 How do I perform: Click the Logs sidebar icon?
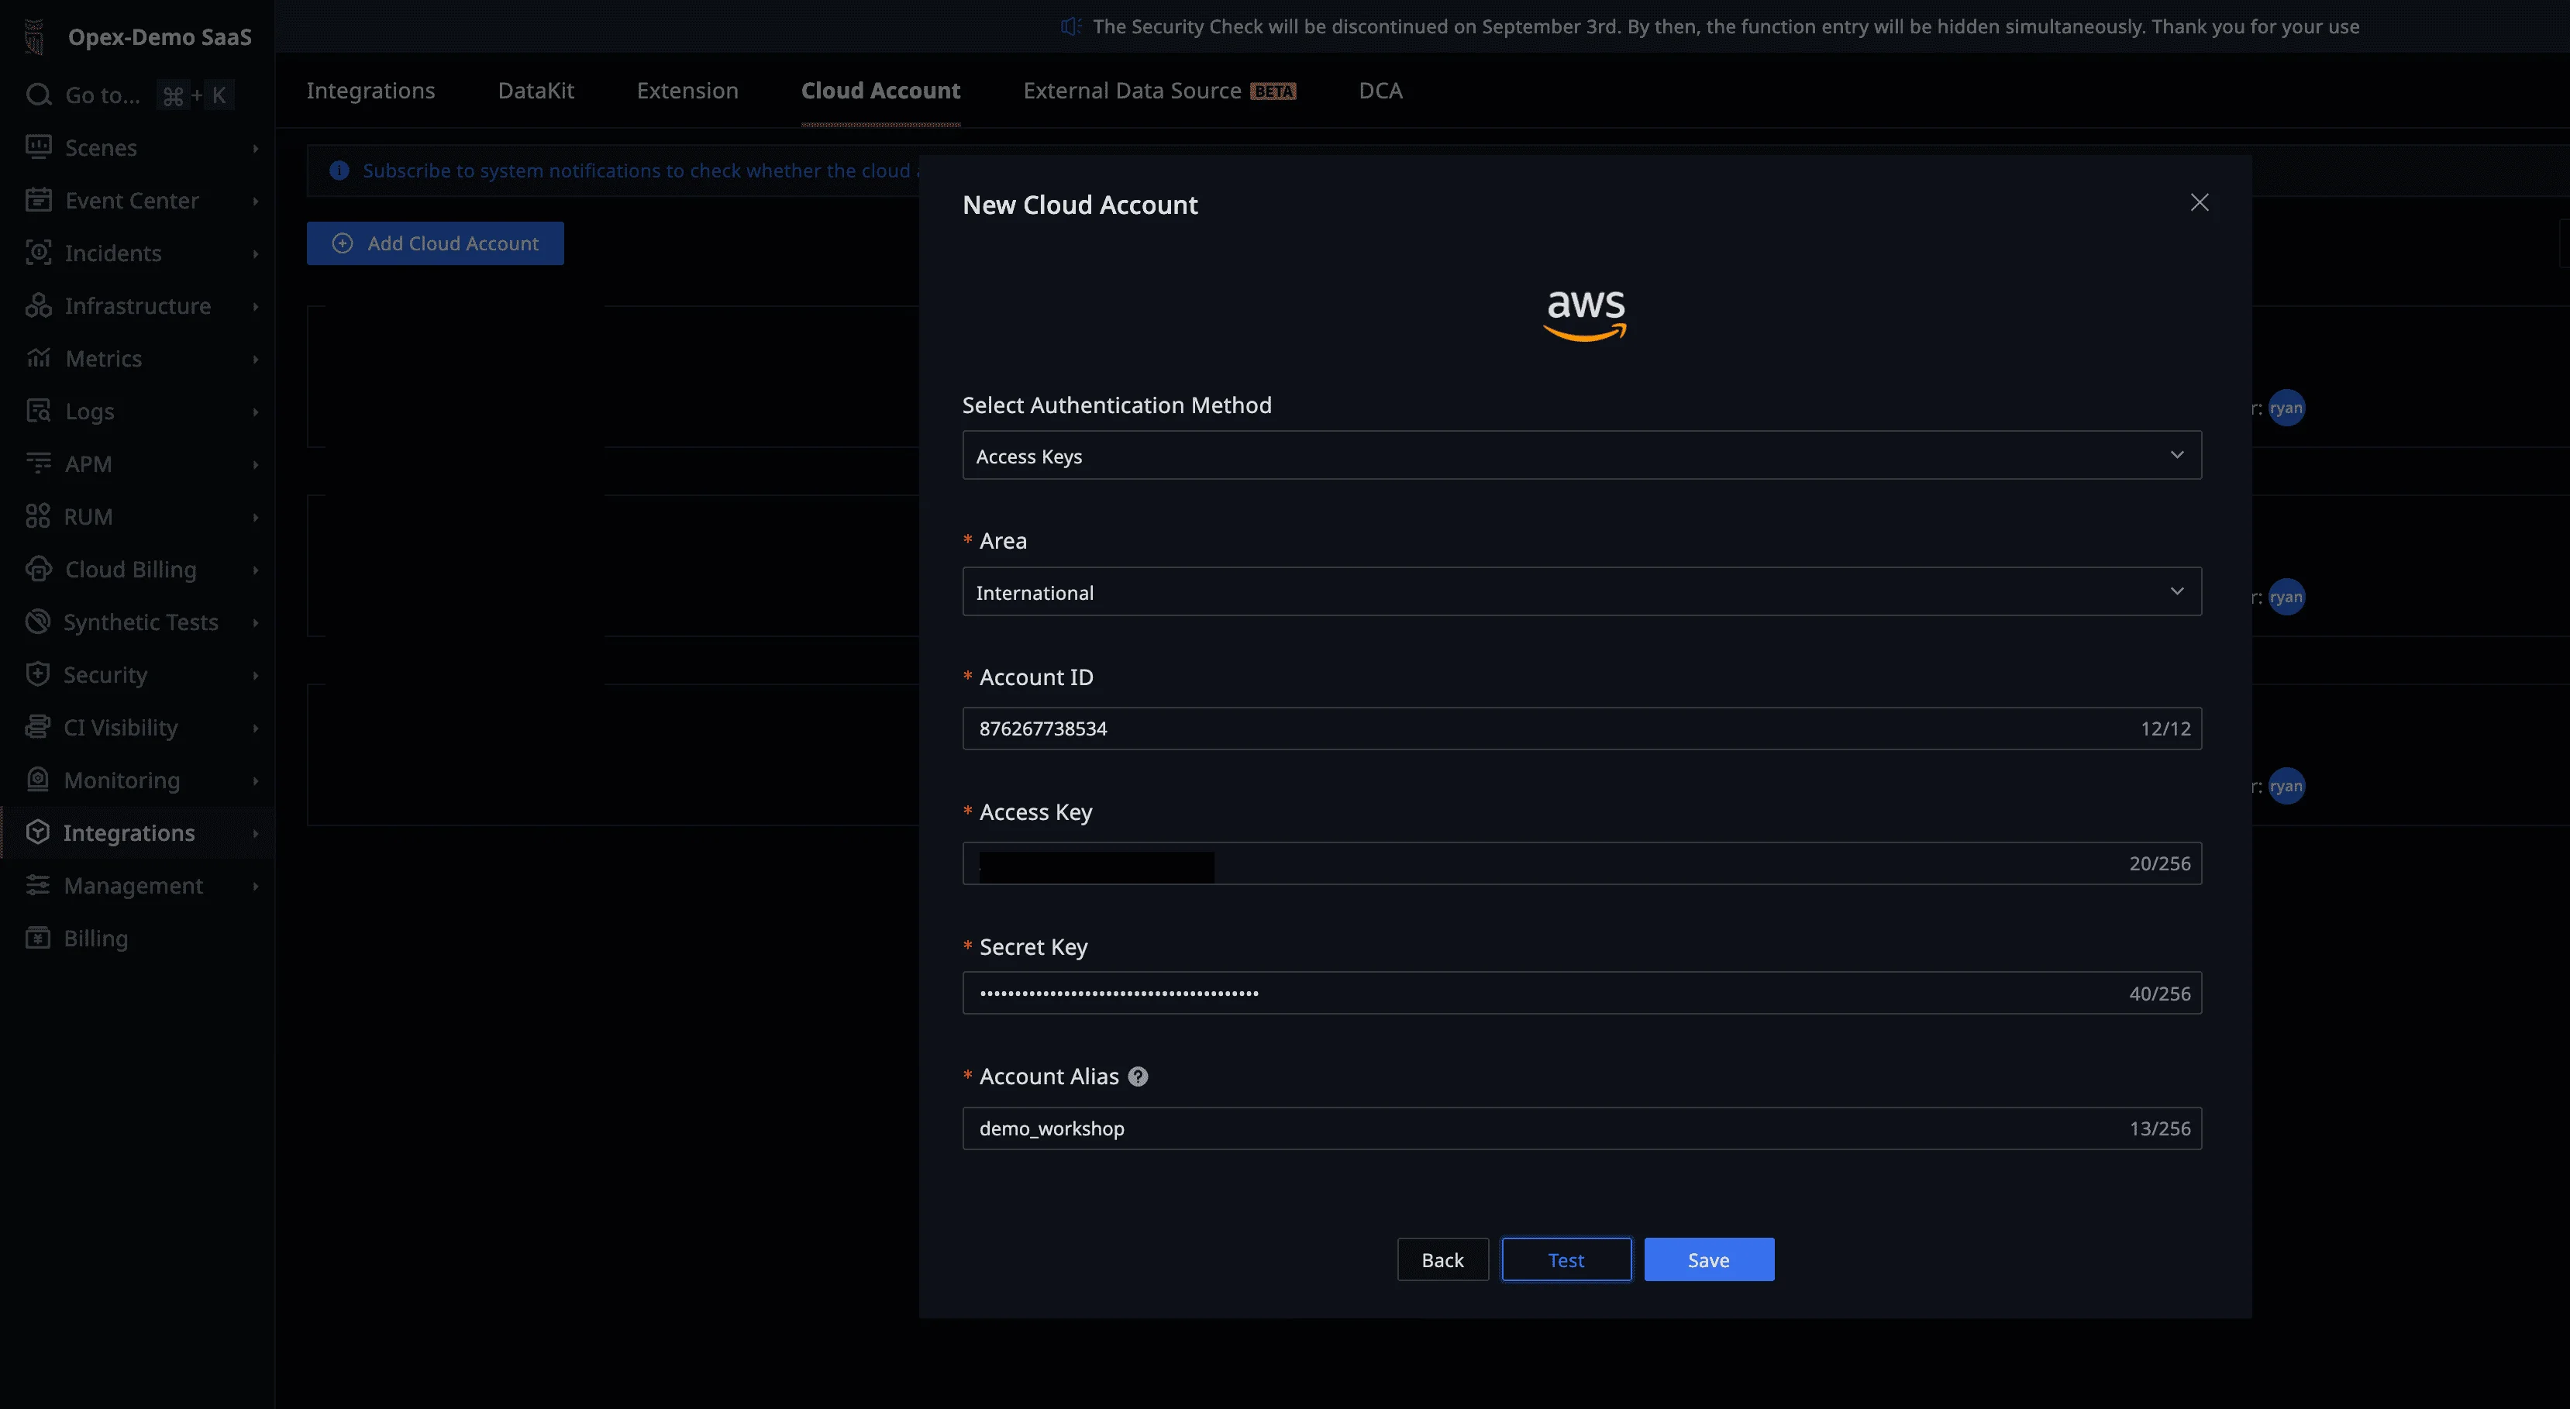[x=38, y=411]
